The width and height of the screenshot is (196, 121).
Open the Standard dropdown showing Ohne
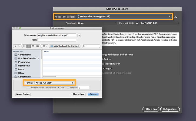click(x=97, y=23)
